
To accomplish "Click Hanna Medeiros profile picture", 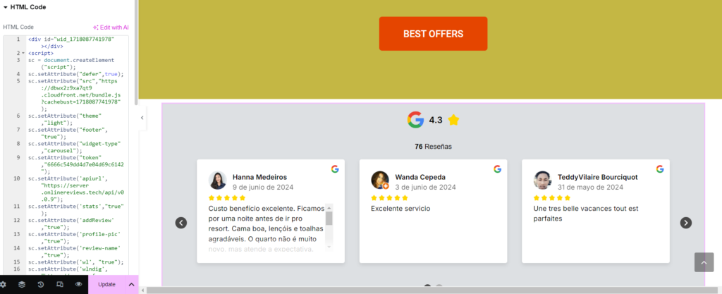I will tap(217, 180).
